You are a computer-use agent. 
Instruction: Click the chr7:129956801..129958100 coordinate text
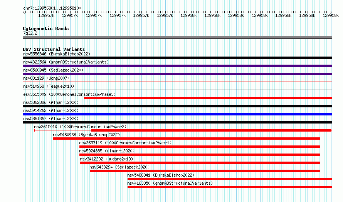[52, 8]
